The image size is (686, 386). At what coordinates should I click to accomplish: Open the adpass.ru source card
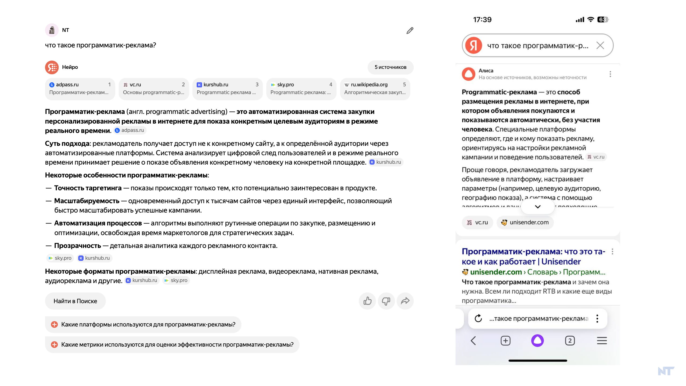pyautogui.click(x=80, y=89)
